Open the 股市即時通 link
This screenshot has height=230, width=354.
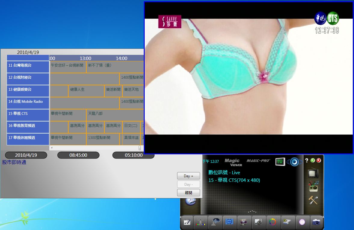tap(14, 162)
